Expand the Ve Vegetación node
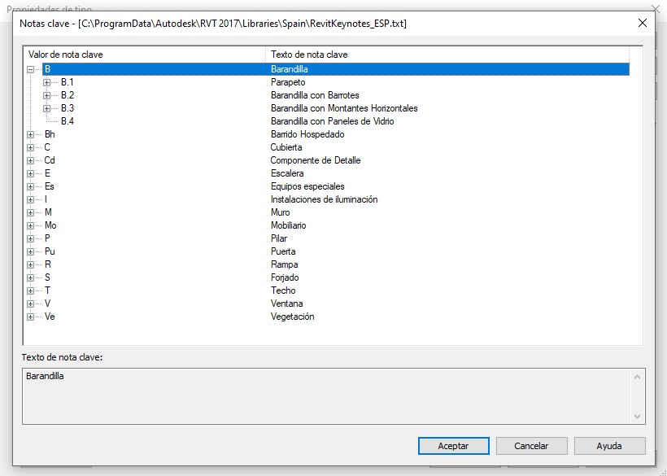Screen dimensions: 667x476 tap(31, 317)
